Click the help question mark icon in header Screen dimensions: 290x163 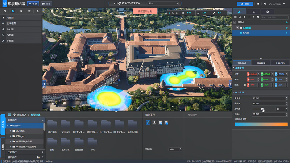(x=265, y=4)
